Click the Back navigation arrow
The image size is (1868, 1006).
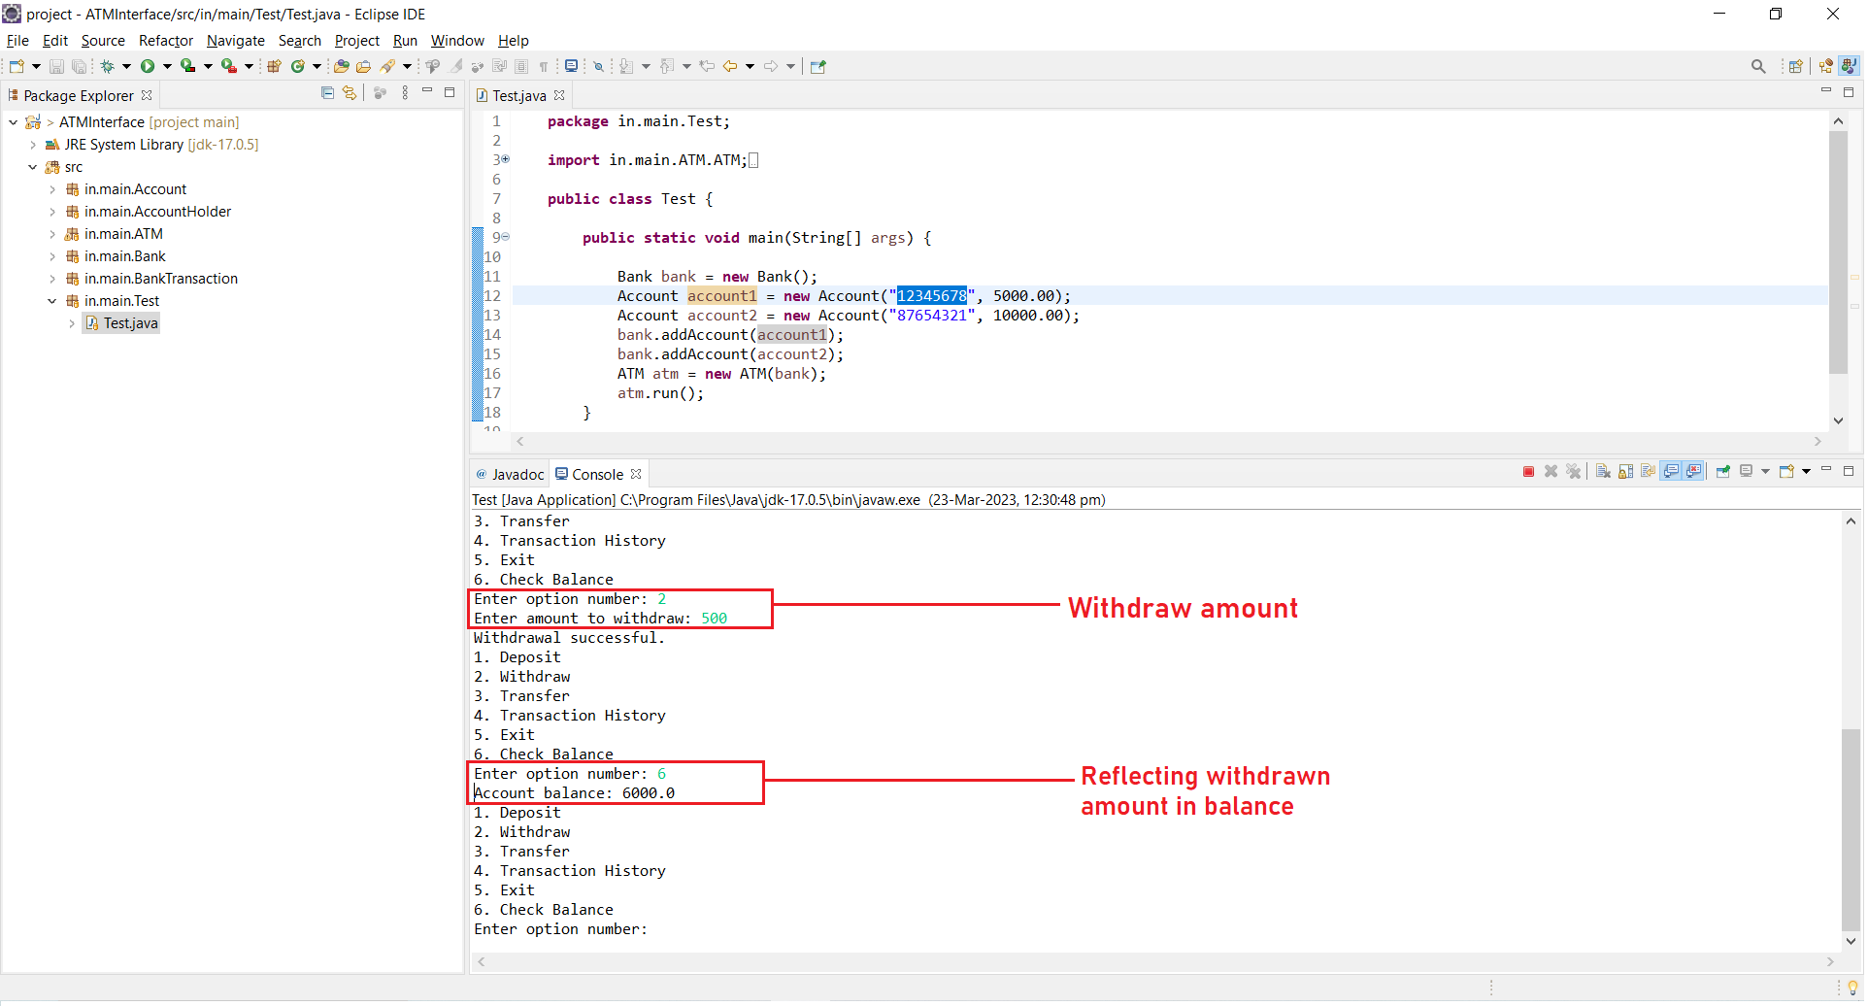point(730,66)
